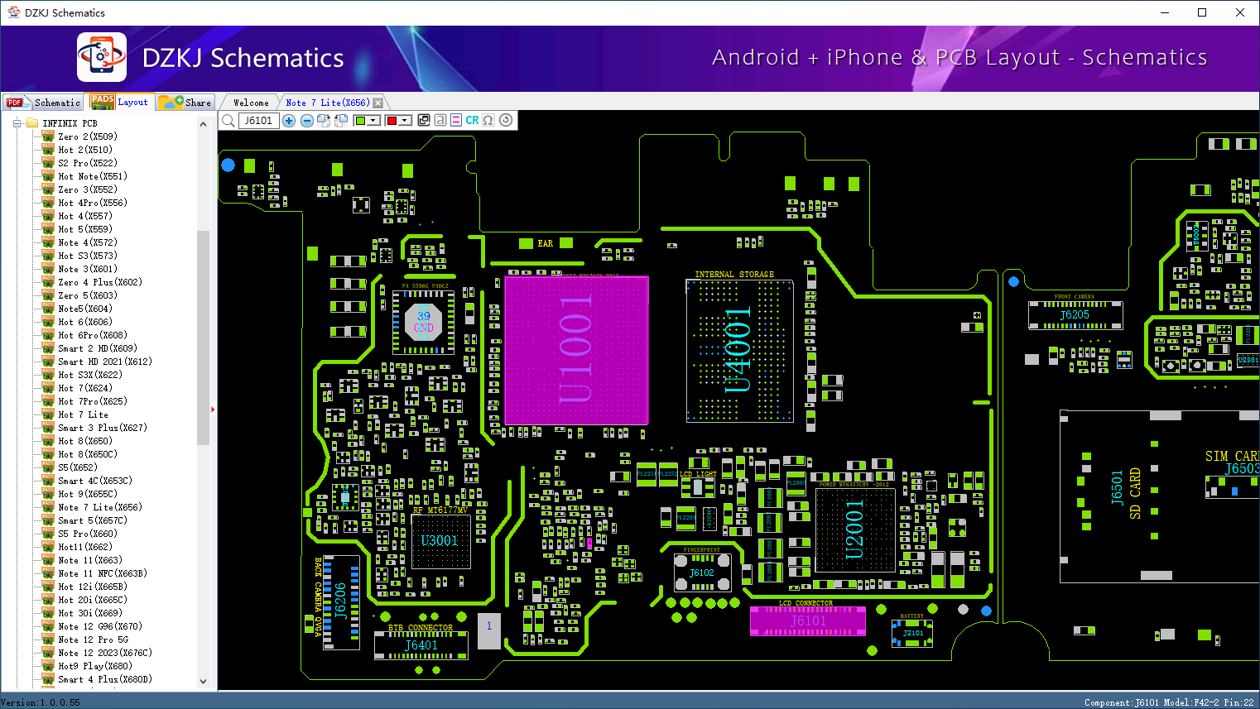Open Note 7 Lite(X656) tree entry
The width and height of the screenshot is (1260, 709).
[100, 507]
